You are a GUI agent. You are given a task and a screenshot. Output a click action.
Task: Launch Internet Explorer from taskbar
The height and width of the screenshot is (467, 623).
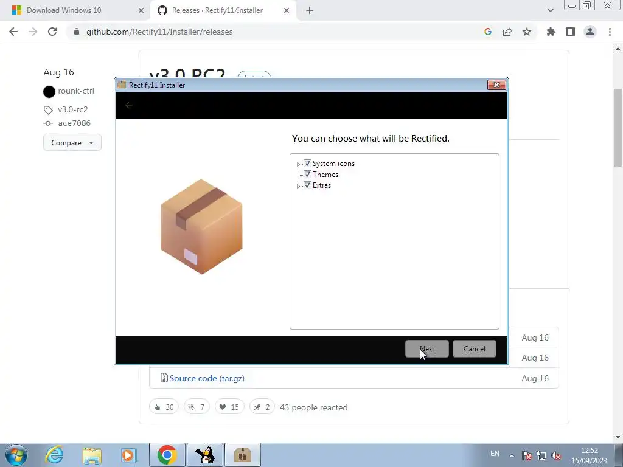(x=54, y=455)
